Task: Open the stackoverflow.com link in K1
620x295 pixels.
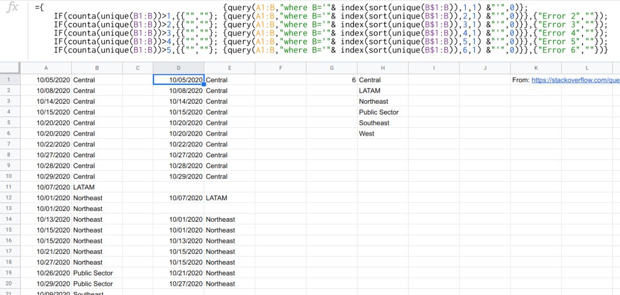Action: point(575,80)
